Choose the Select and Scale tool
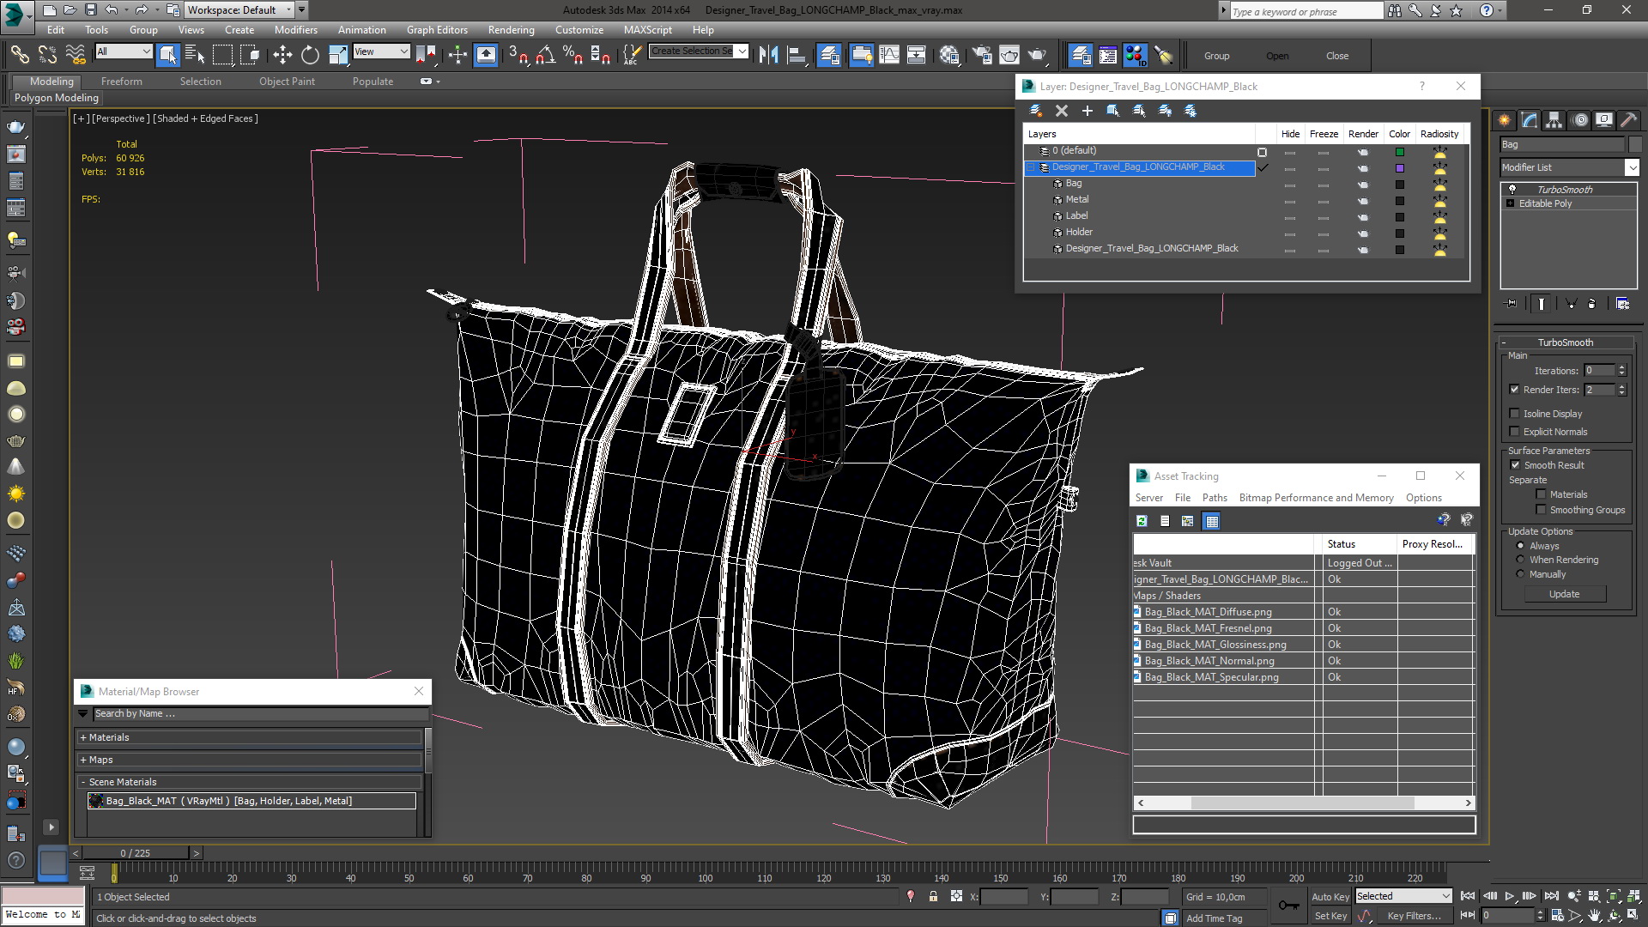Viewport: 1648px width, 927px height. tap(338, 55)
